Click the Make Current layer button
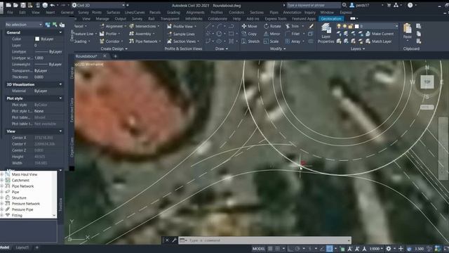449x253 pixels. point(380,34)
